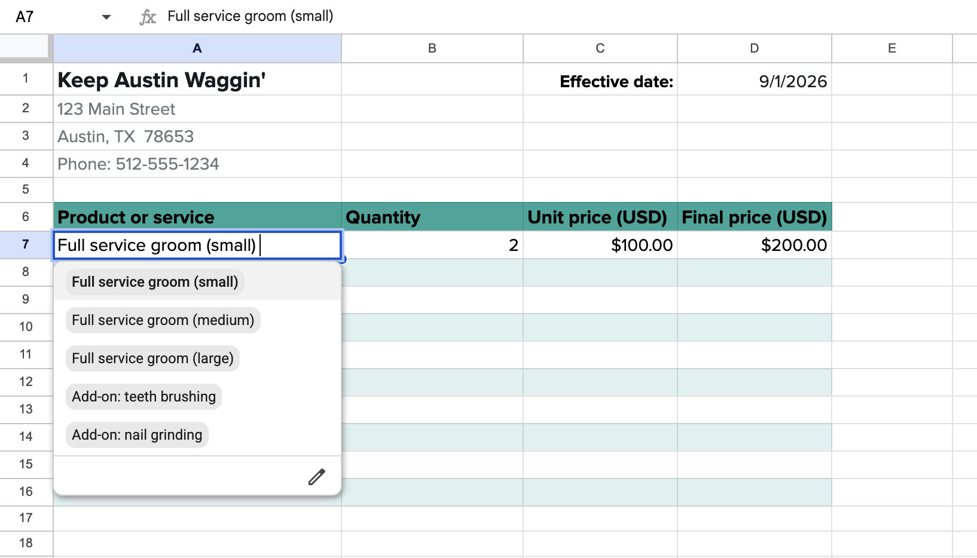Click final price cell $200.00

[x=755, y=245]
